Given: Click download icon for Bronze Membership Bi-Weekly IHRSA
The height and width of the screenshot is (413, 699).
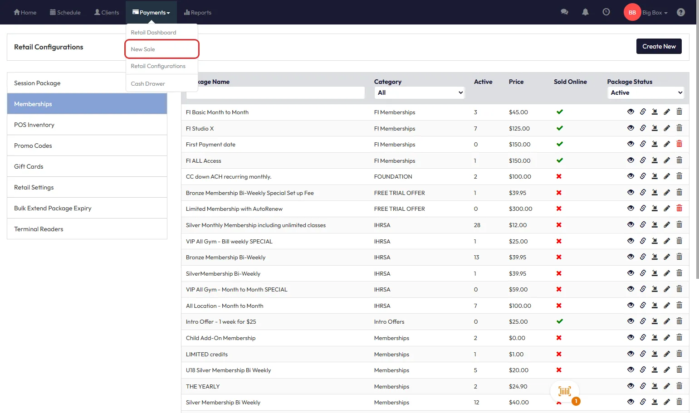Looking at the screenshot, I should click(x=655, y=257).
